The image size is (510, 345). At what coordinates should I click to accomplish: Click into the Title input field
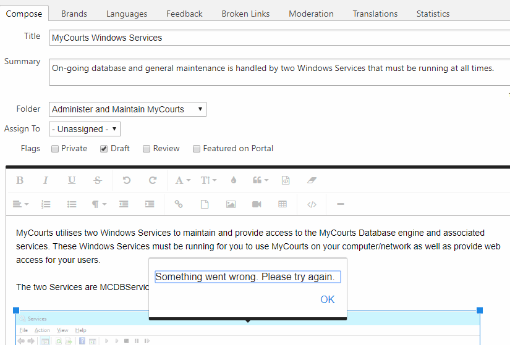tap(278, 38)
